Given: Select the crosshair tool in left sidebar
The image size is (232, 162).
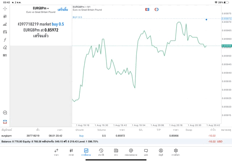Looking at the screenshot, I should coord(5,8).
